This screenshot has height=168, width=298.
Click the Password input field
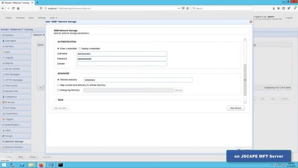(122, 59)
